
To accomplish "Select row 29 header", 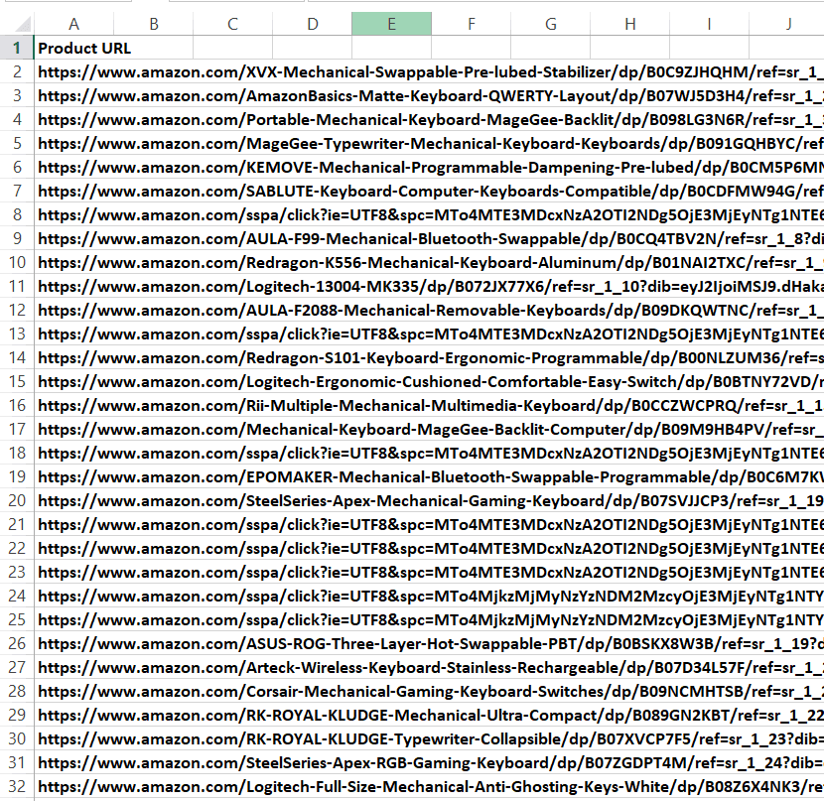I will 17,715.
